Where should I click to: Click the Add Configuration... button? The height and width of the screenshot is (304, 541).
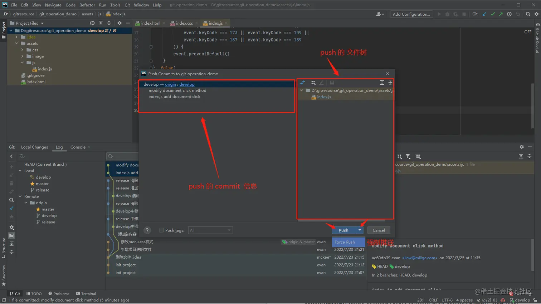click(x=411, y=14)
